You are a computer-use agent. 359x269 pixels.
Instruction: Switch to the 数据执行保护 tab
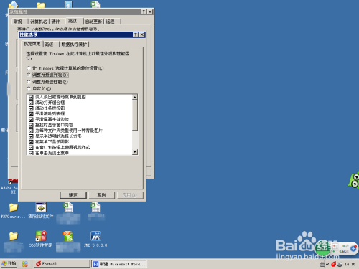[74, 44]
